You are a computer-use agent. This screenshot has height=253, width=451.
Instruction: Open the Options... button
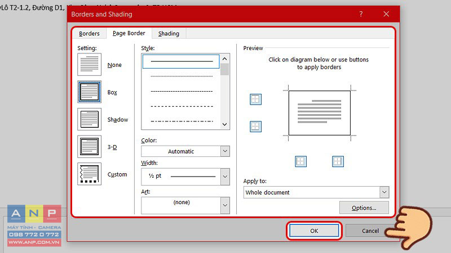(364, 207)
